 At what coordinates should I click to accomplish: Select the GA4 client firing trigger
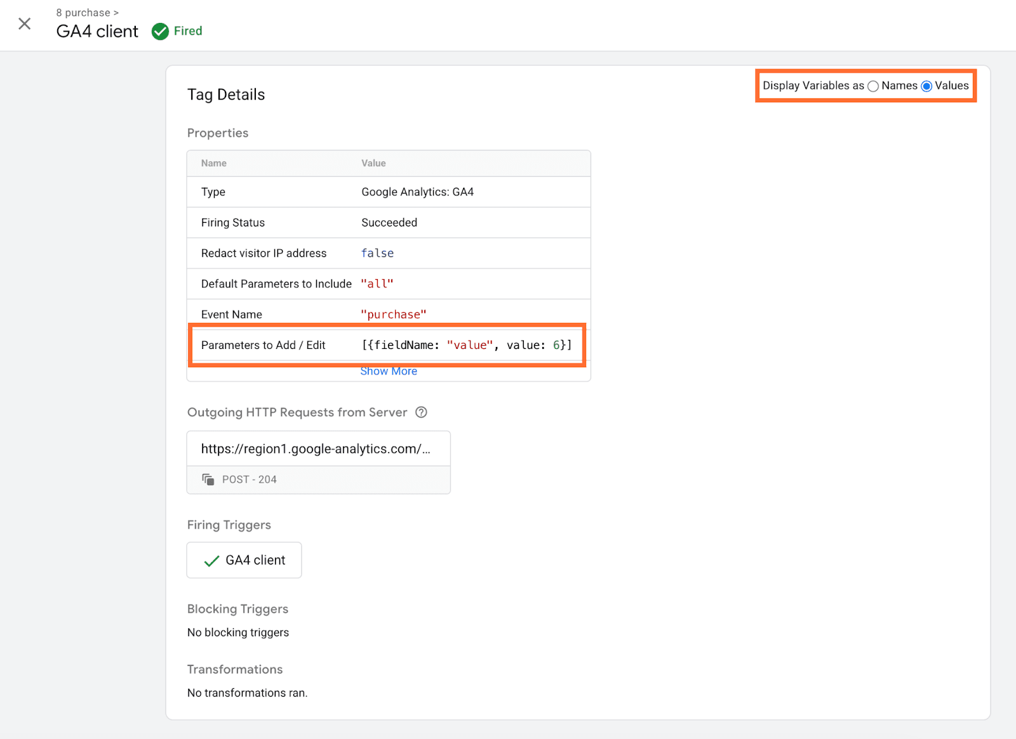coord(244,560)
